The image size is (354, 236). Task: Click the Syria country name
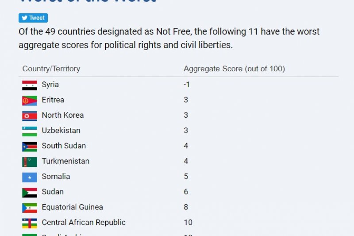click(50, 85)
